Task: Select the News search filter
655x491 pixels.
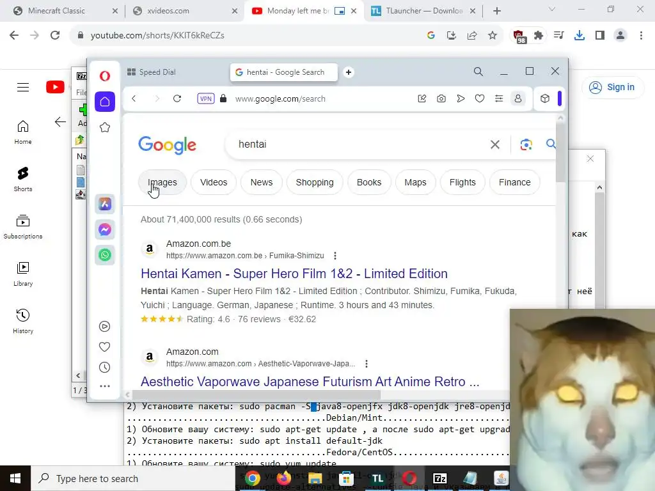Action: pos(262,182)
